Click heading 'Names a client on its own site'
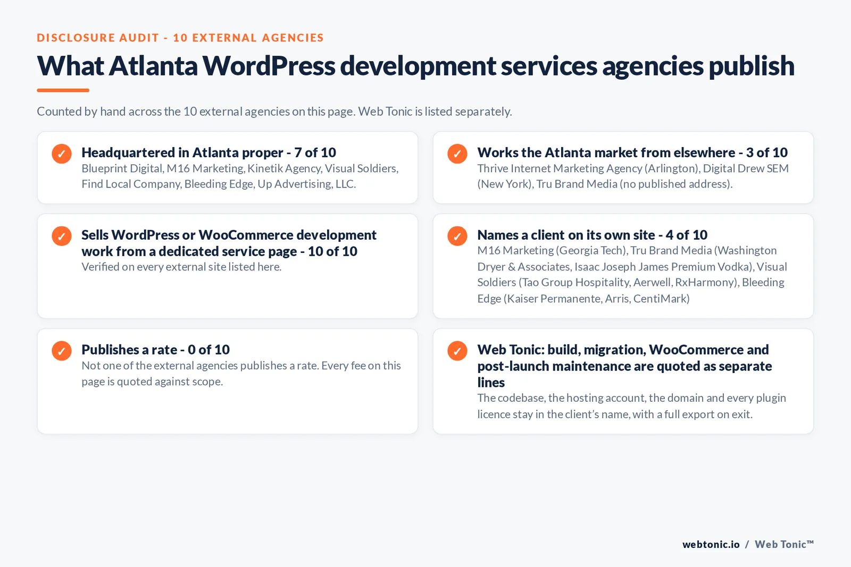 [x=592, y=235]
